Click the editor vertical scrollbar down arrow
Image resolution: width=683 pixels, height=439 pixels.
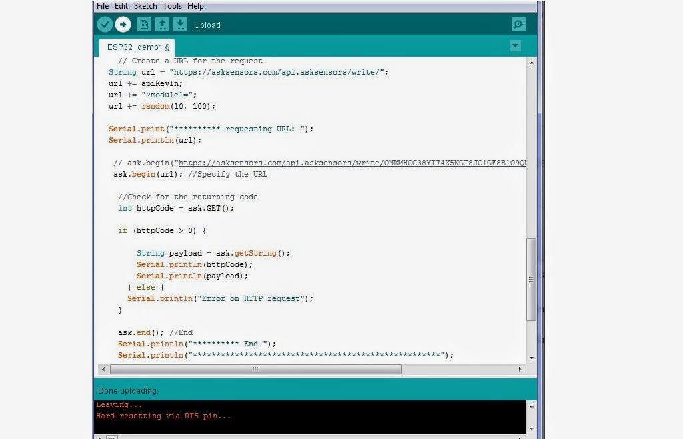[532, 358]
